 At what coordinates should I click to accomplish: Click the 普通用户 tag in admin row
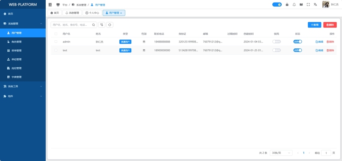(x=125, y=42)
